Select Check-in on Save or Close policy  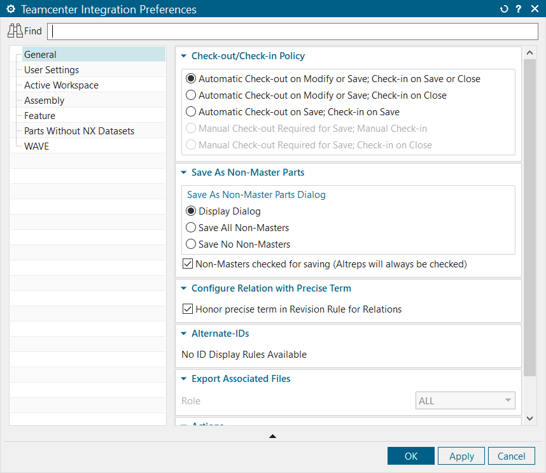point(191,78)
